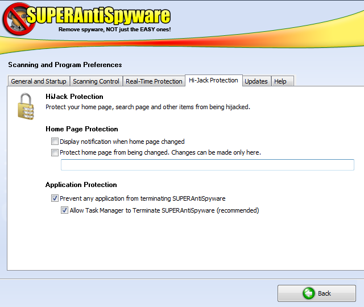Click the SUPERAntiSpyware title text in banner
The width and height of the screenshot is (364, 307).
point(98,15)
